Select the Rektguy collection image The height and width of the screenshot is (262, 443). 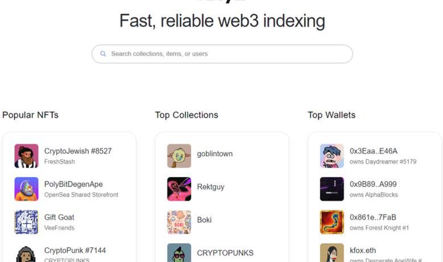click(x=179, y=189)
